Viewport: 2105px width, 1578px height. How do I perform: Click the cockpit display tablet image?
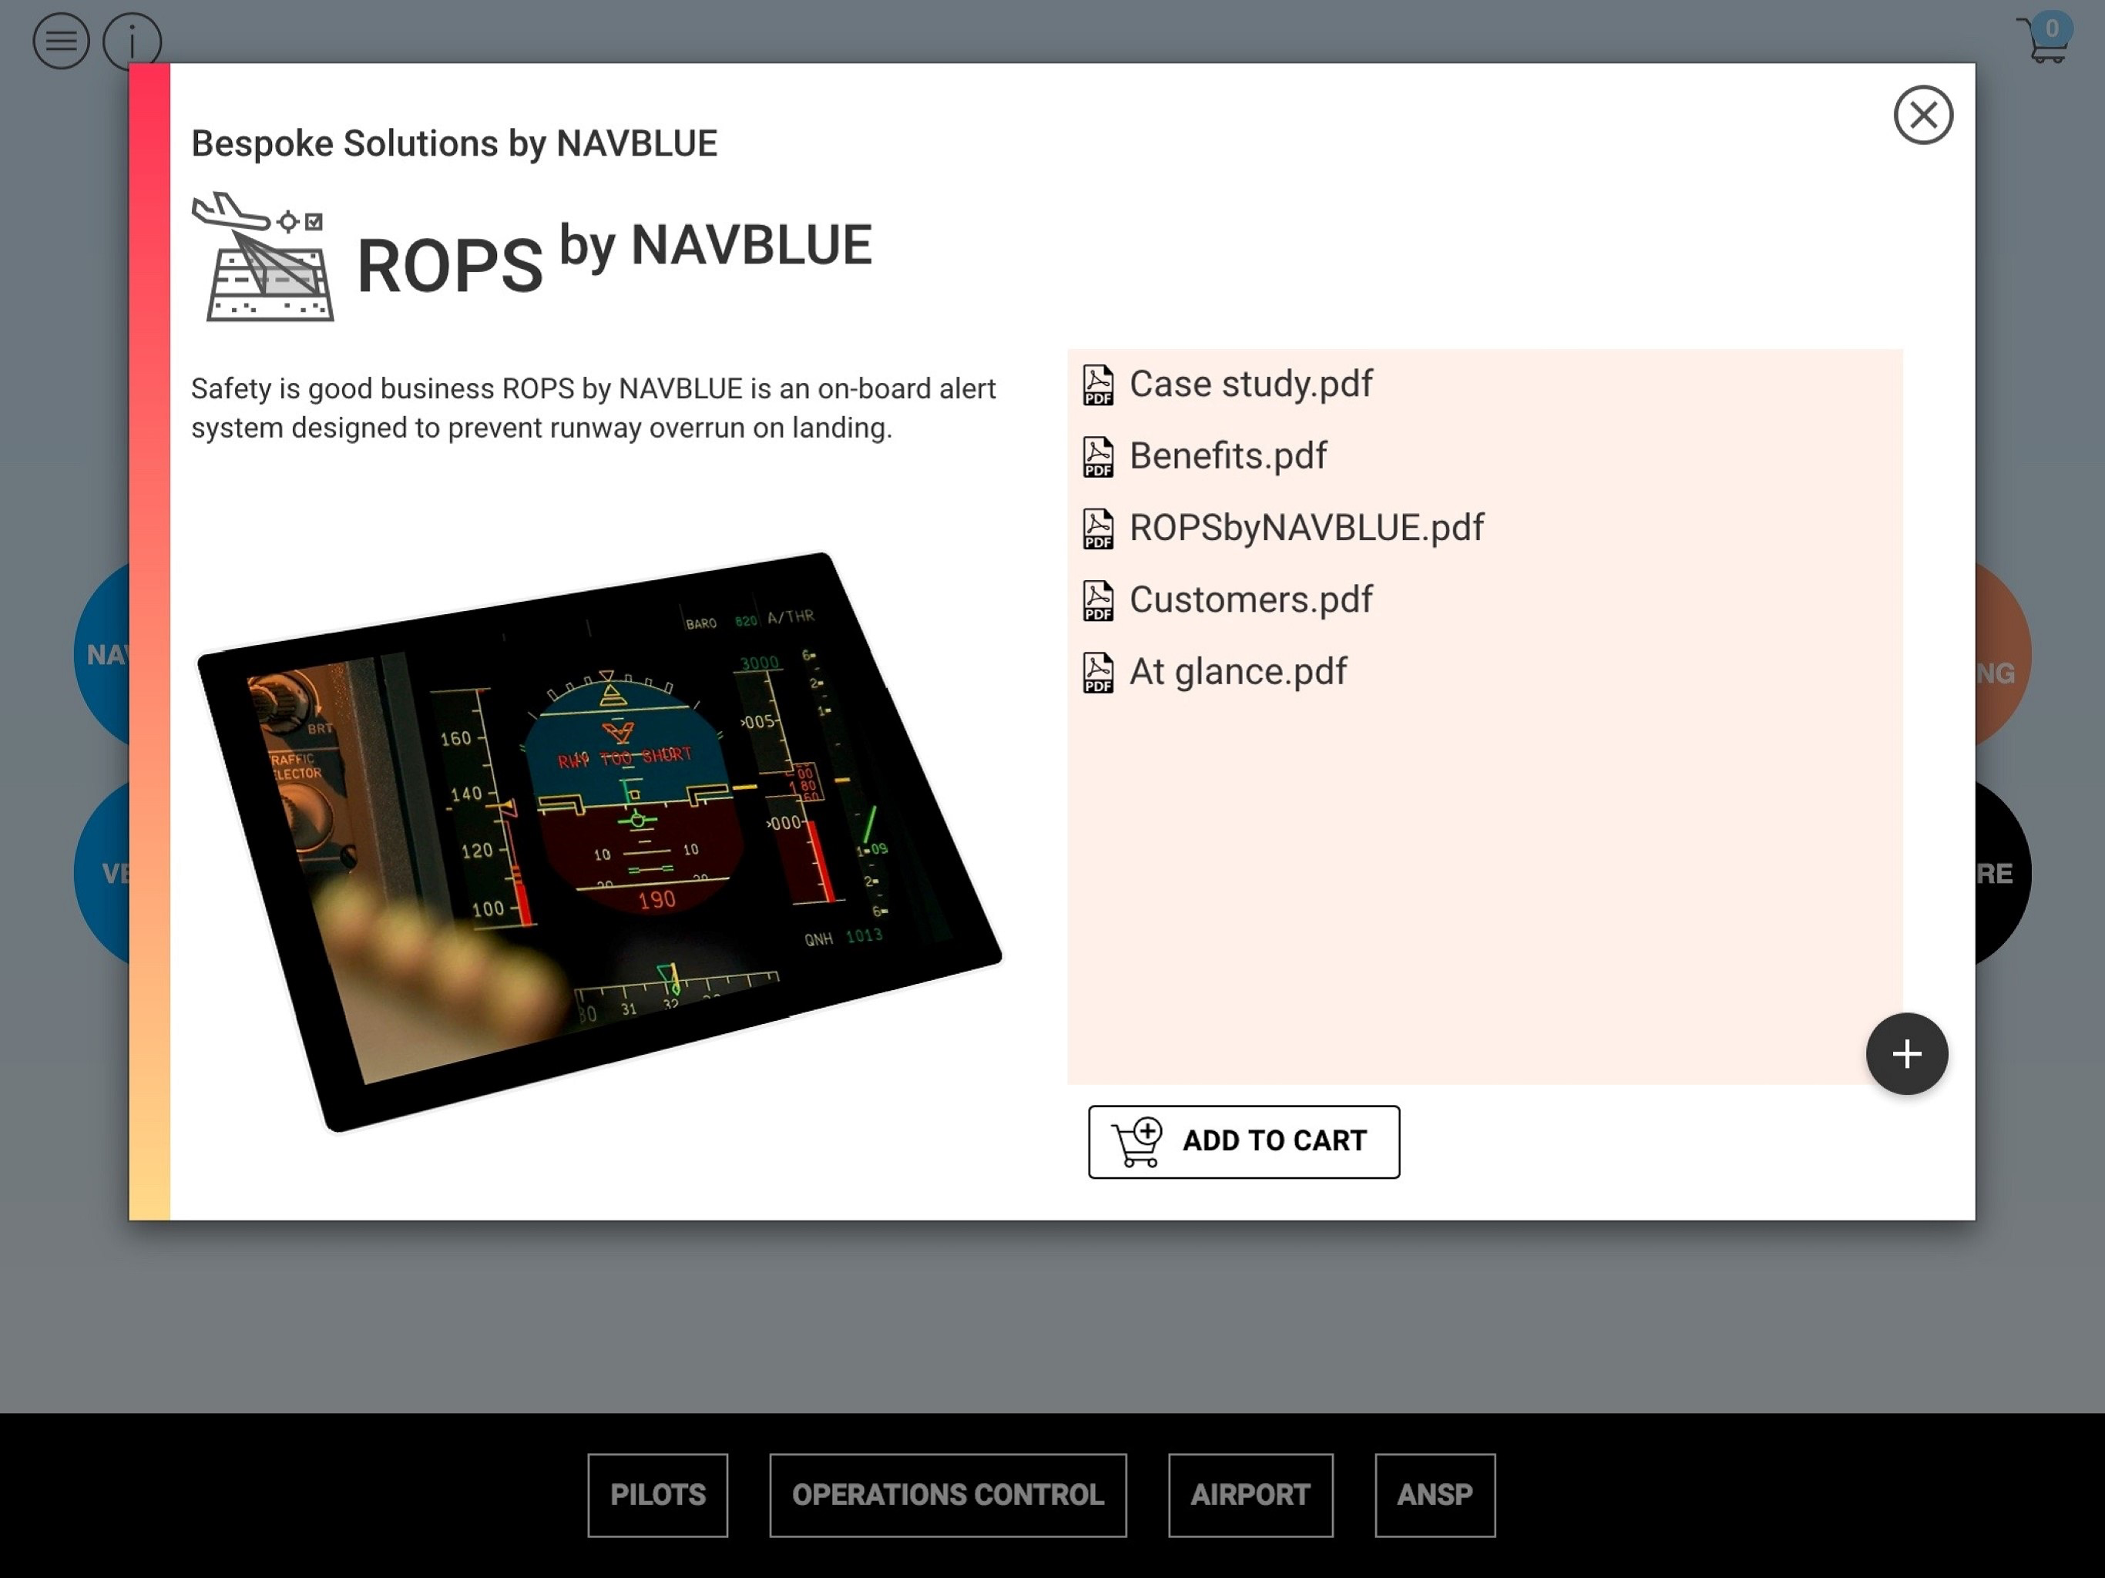(599, 842)
